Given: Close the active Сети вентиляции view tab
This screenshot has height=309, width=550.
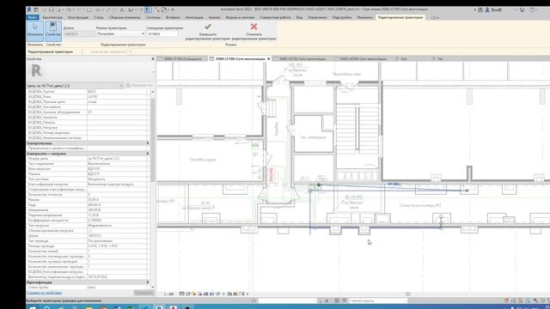Looking at the screenshot, I should pyautogui.click(x=269, y=59).
